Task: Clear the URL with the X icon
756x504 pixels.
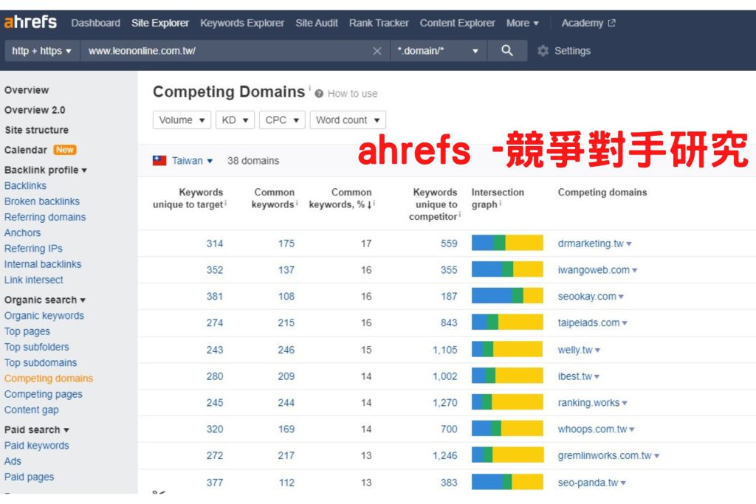Action: click(x=377, y=51)
